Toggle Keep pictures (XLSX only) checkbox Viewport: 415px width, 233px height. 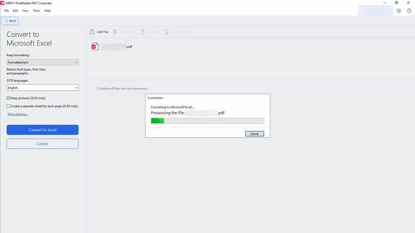(x=8, y=98)
